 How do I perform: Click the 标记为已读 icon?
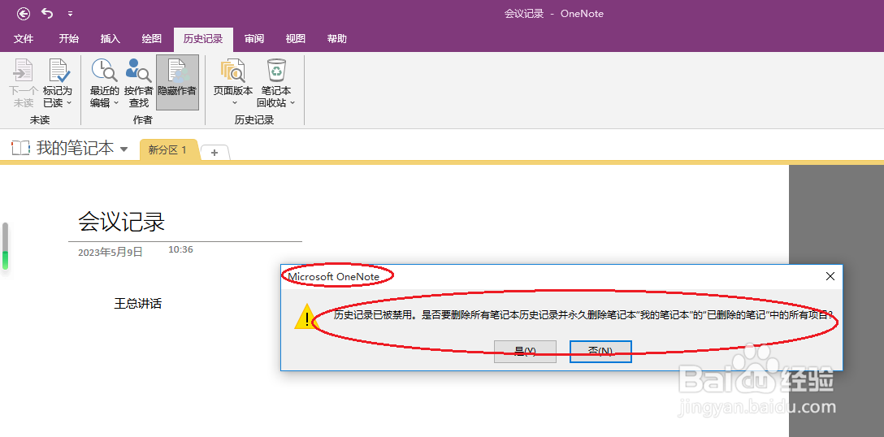pos(58,70)
